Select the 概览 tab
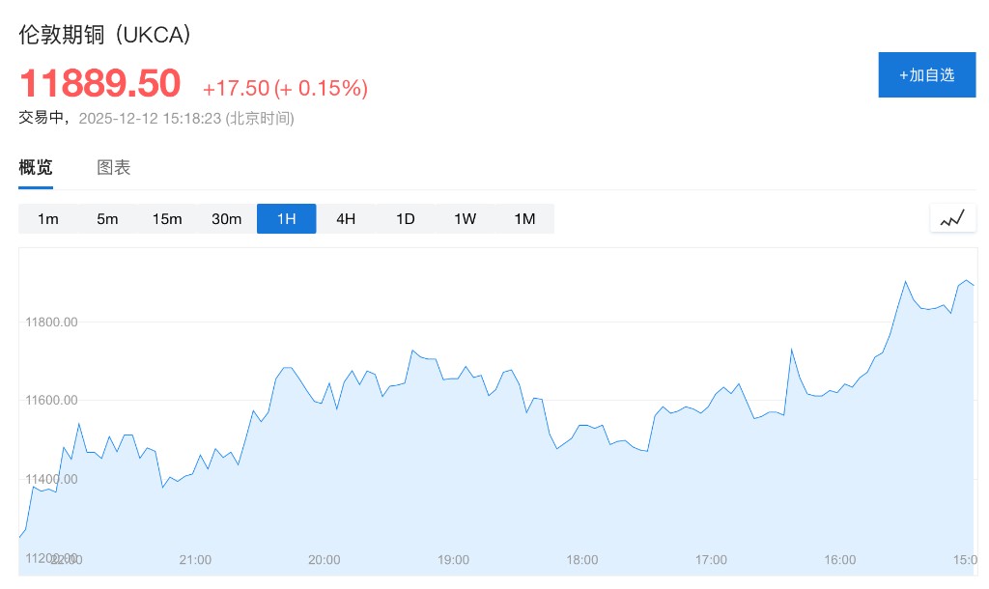The height and width of the screenshot is (589, 989). pyautogui.click(x=36, y=167)
